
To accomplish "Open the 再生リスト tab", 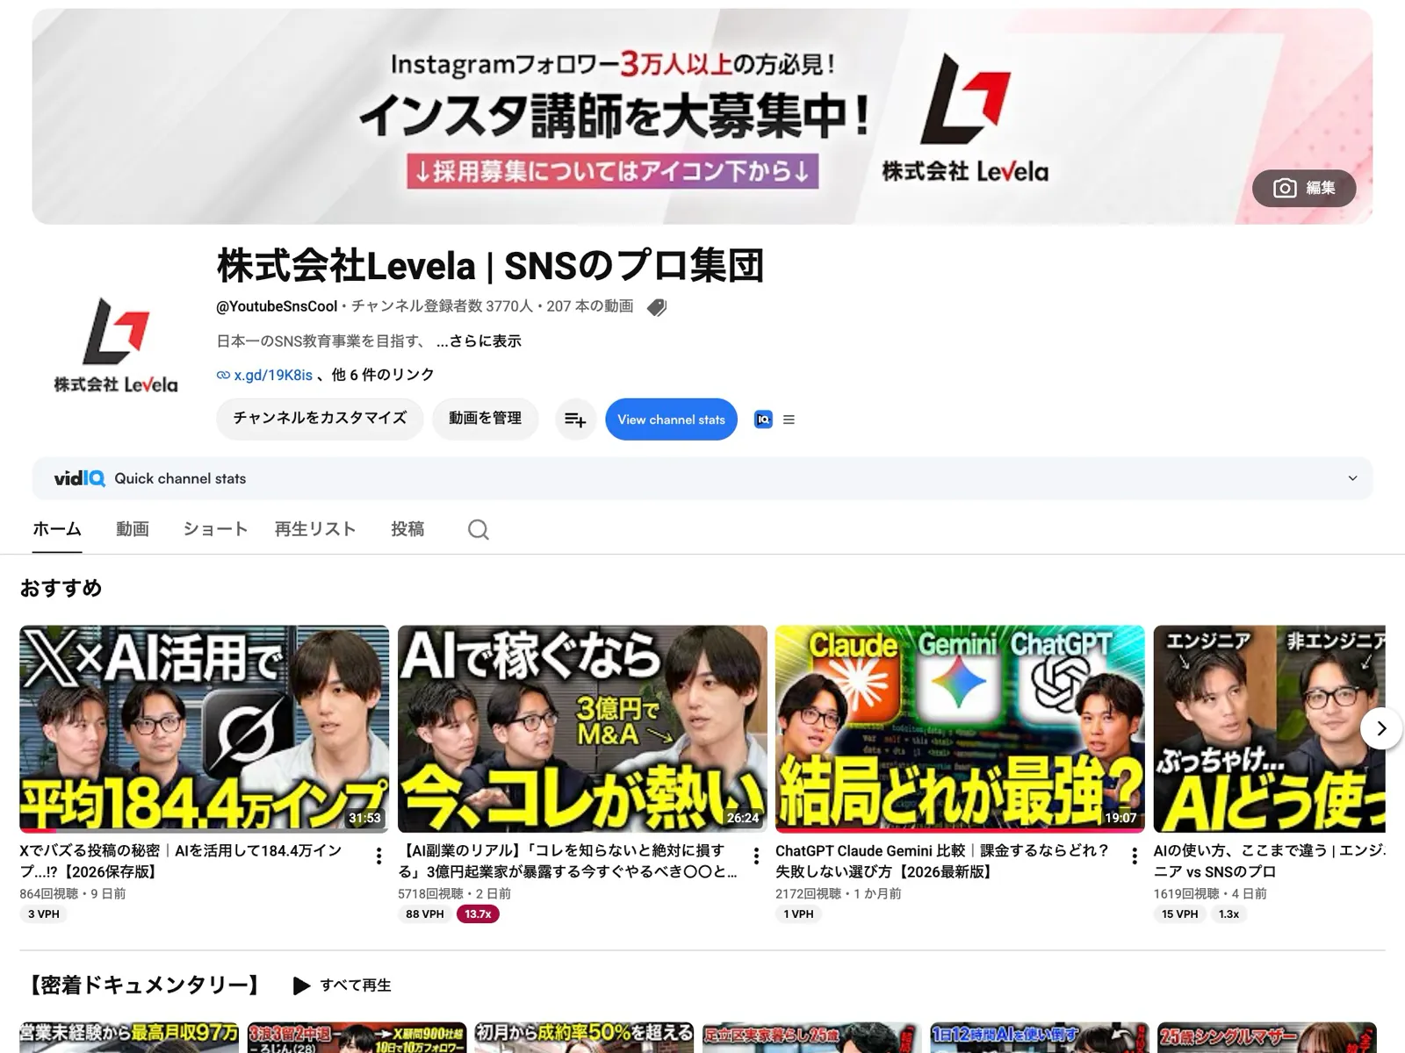I will click(x=315, y=529).
